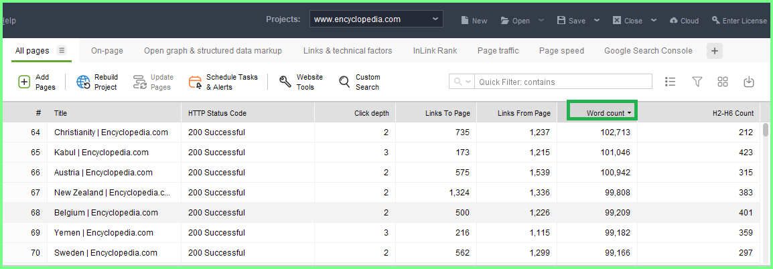This screenshot has width=773, height=269.
Task: Click the list view icon
Action: click(670, 82)
